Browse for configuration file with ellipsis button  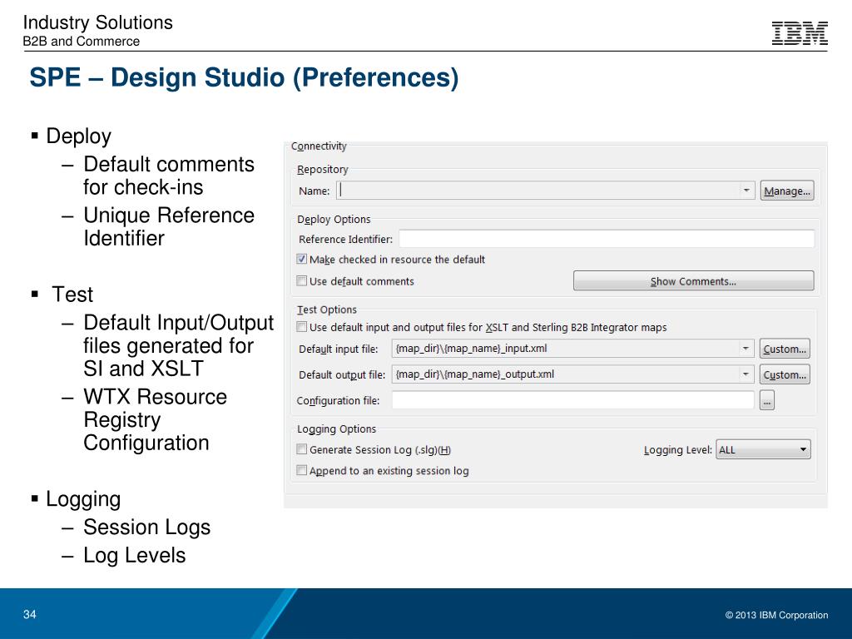pos(766,401)
